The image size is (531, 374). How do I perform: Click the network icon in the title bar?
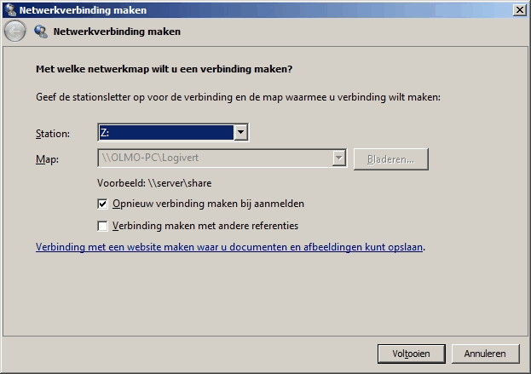11,10
